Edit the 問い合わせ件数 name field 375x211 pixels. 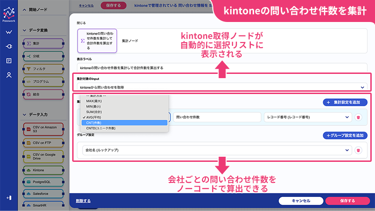click(217, 117)
